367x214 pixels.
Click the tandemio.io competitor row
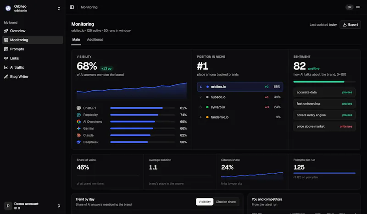(x=240, y=117)
